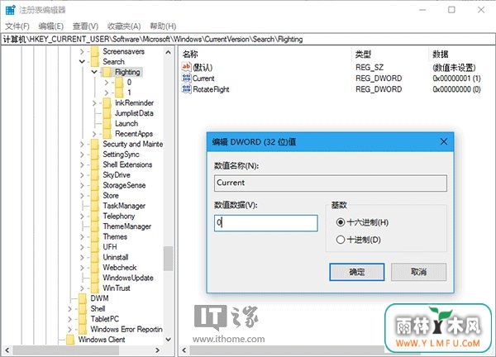Image resolution: width=496 pixels, height=357 pixels.
Task: Select the RotateFlight DWORD value icon
Action: click(x=186, y=89)
